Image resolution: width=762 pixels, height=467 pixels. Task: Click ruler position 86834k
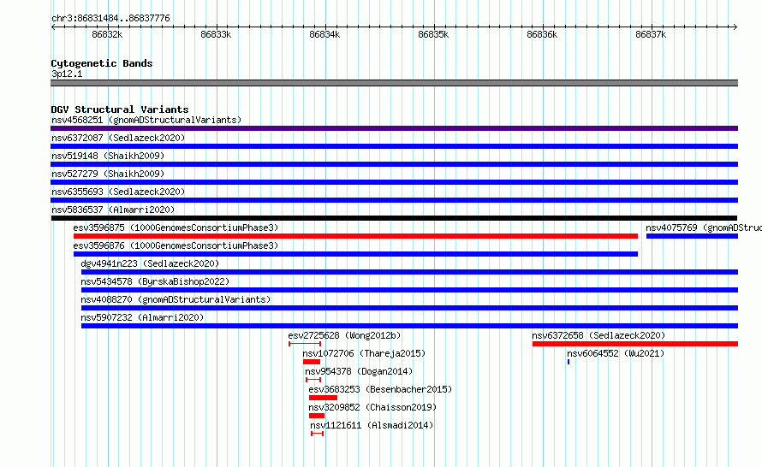click(x=324, y=34)
